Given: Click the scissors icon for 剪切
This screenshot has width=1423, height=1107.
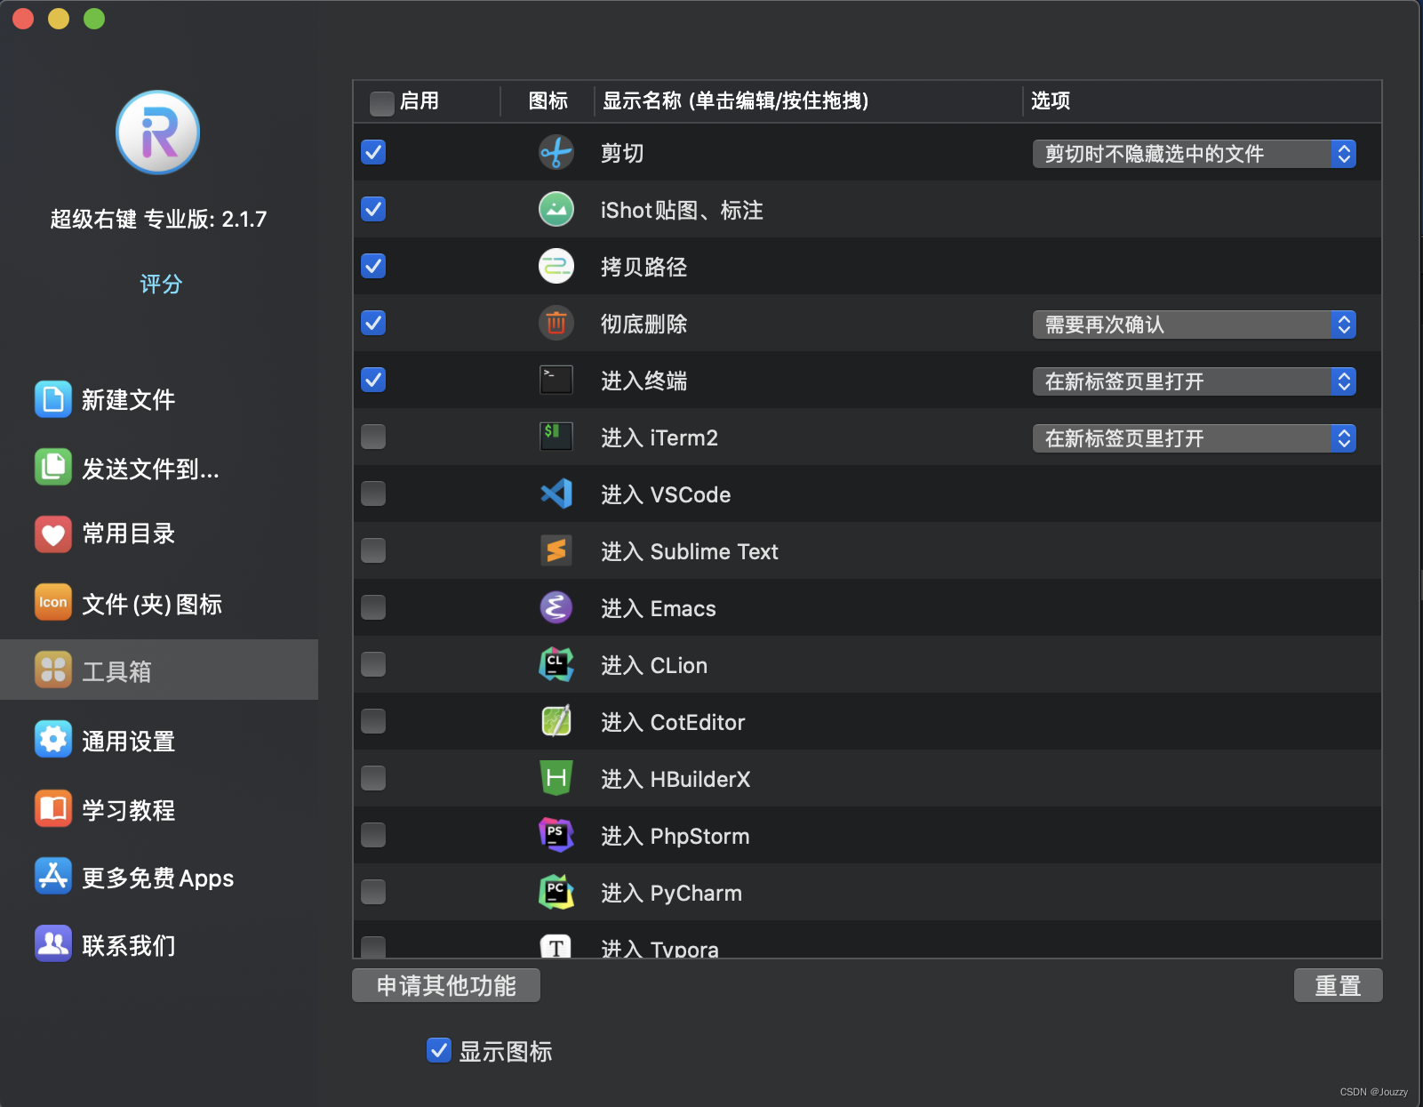Looking at the screenshot, I should tap(556, 152).
